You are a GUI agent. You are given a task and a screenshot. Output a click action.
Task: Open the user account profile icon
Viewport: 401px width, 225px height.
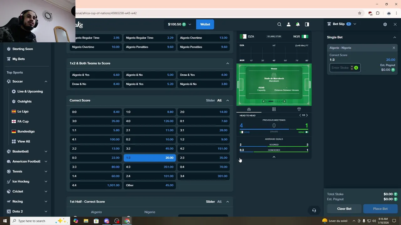(x=289, y=24)
